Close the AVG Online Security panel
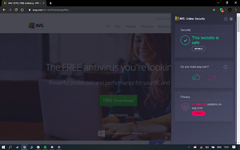240x150 pixels. pyautogui.click(x=231, y=19)
